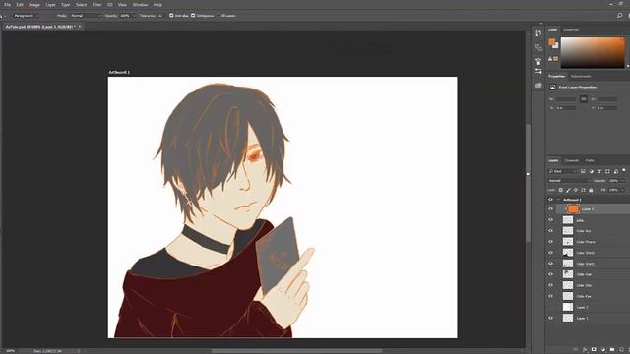This screenshot has width=630, height=354.
Task: Open the Filter menu
Action: click(96, 4)
